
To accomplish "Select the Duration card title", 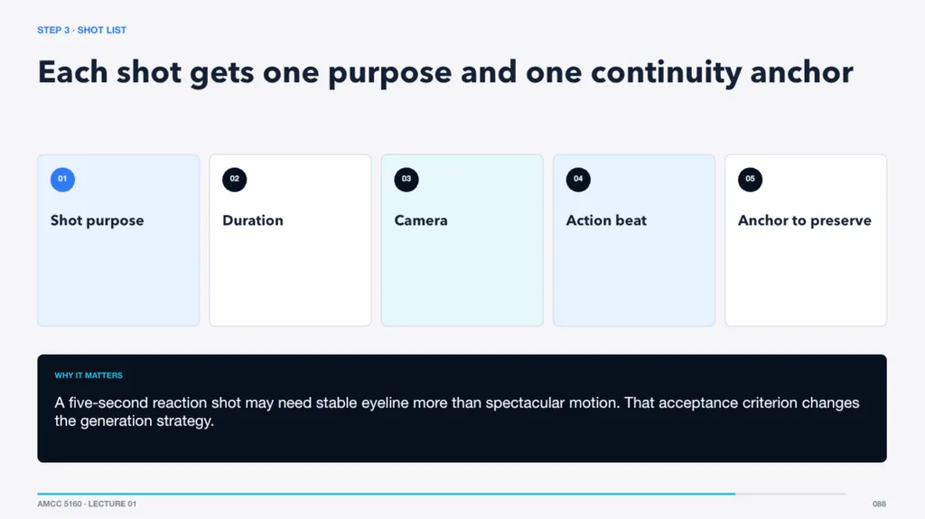I will coord(253,220).
